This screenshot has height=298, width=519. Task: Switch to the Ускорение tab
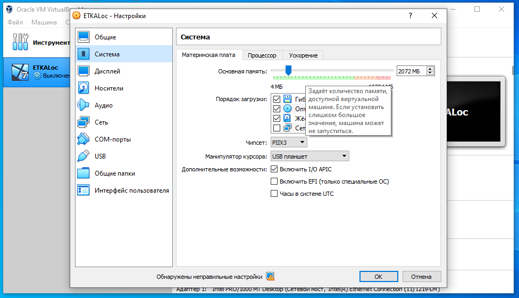click(303, 55)
